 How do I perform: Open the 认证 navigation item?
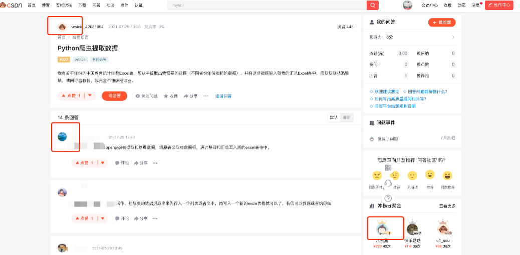pos(139,5)
